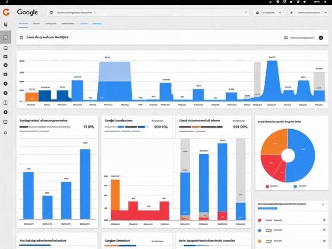Click the orange G logo icon
This screenshot has width=332, height=249.
click(x=6, y=13)
